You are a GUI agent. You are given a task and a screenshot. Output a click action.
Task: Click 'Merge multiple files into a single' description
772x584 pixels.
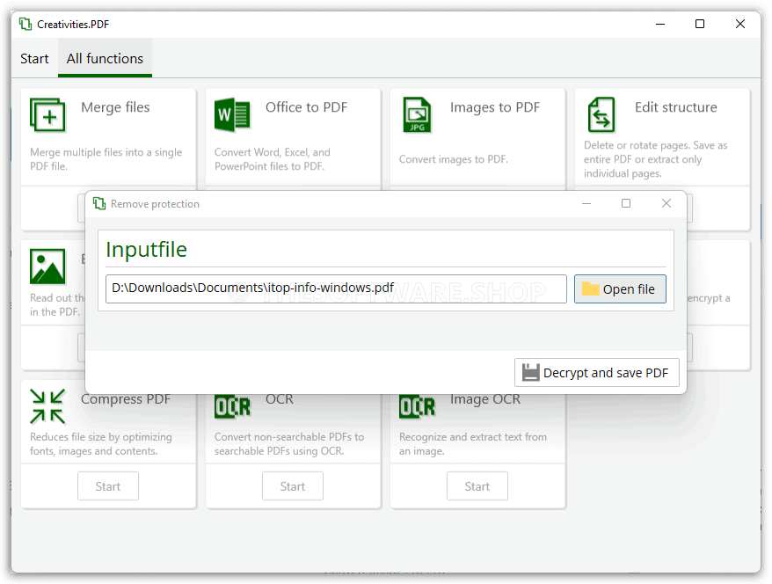tap(106, 152)
